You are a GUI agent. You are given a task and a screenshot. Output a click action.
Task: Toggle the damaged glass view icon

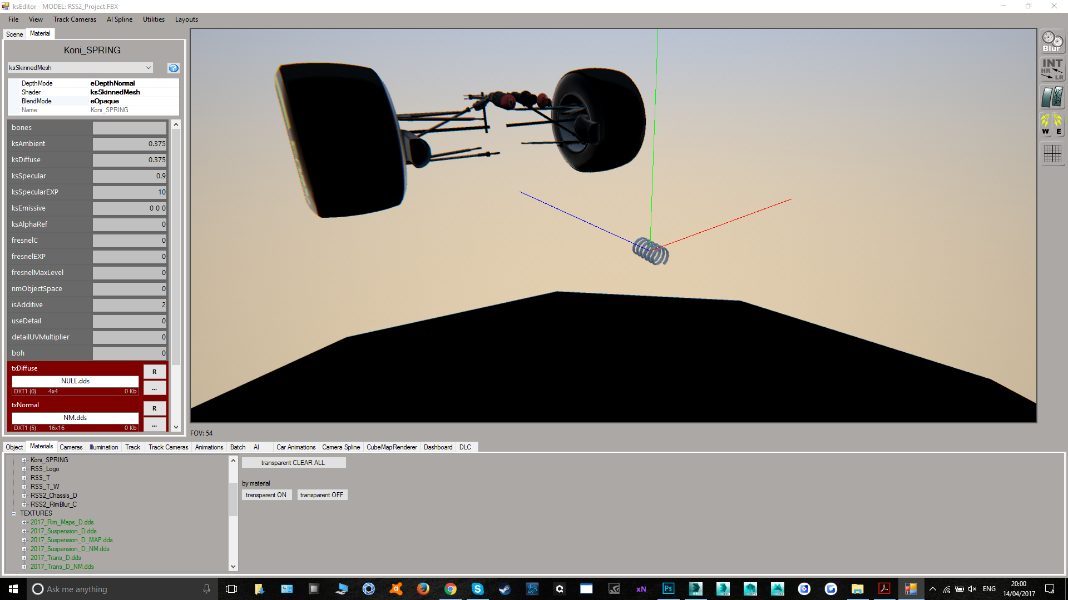tap(1052, 97)
